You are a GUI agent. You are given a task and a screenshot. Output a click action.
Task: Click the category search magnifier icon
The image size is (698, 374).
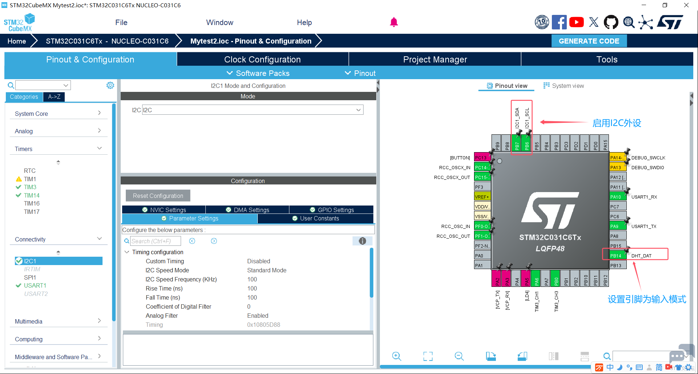tap(11, 85)
